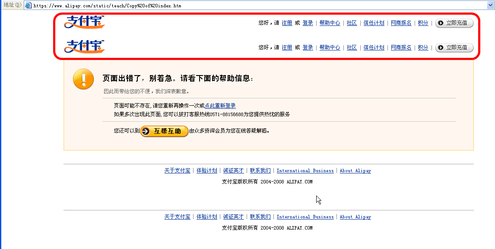Open 积分 in the lower header row

pyautogui.click(x=423, y=47)
